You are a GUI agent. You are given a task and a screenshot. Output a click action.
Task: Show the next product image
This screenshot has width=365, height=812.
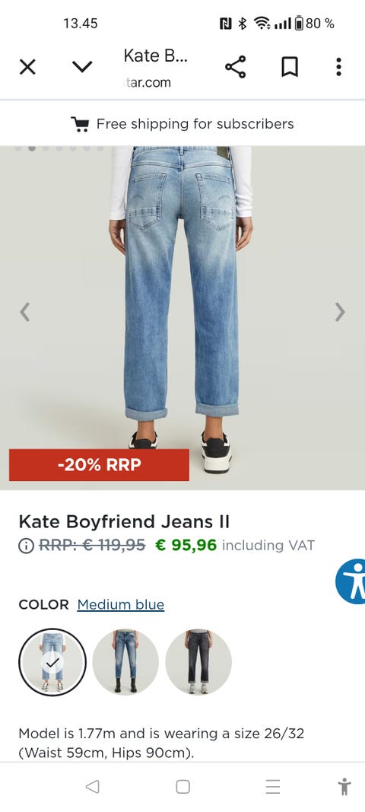pyautogui.click(x=340, y=312)
